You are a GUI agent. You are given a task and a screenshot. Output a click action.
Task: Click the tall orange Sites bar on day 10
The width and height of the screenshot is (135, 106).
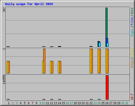44,61
